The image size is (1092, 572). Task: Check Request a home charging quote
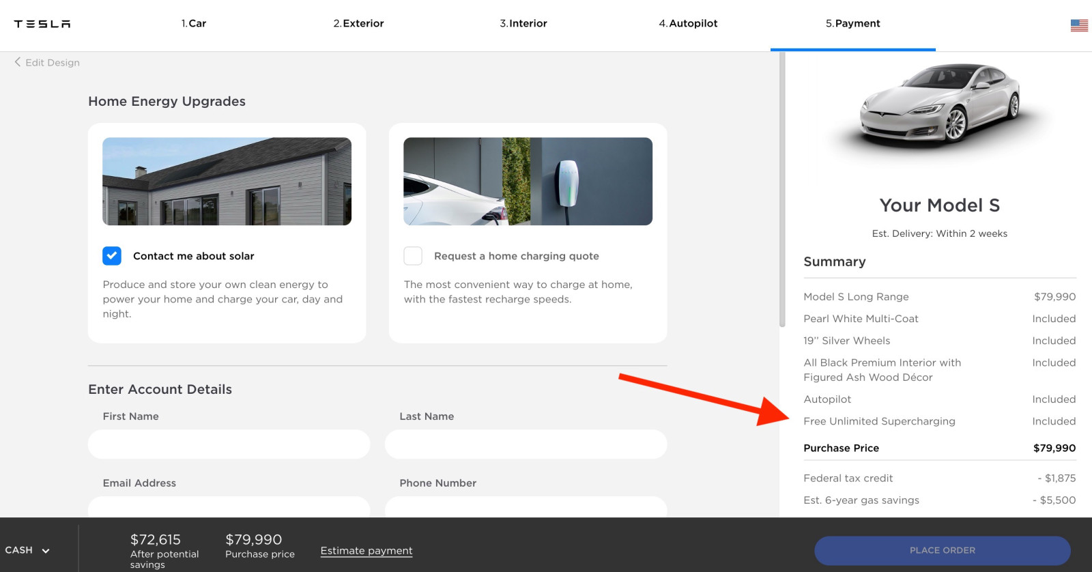pos(413,256)
